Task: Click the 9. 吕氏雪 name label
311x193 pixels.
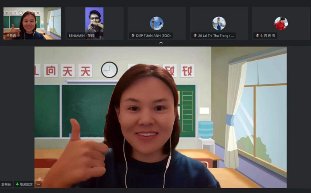Action: 266,35
